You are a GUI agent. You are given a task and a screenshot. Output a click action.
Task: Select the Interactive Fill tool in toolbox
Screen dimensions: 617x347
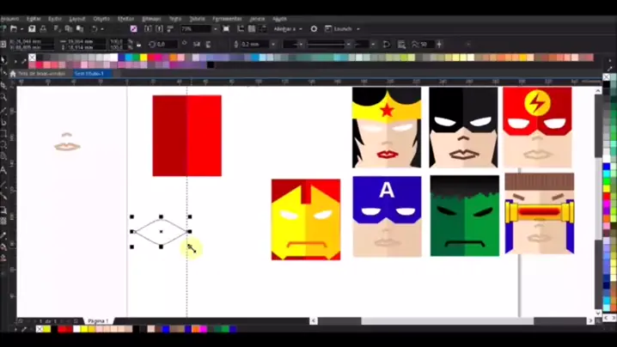(x=3, y=247)
